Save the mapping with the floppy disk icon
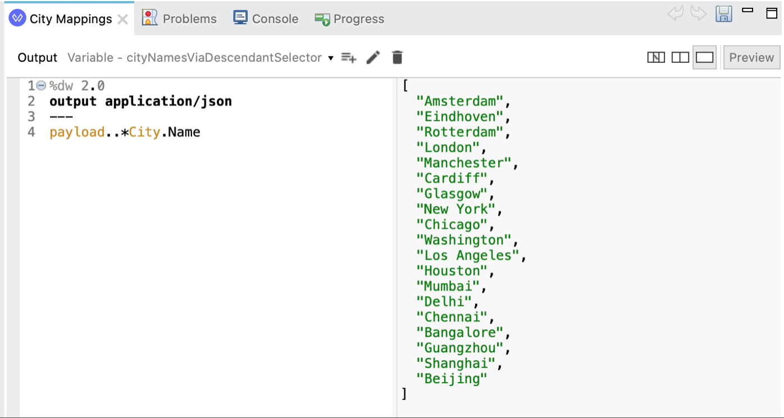Screen dimensions: 784x418 [724, 14]
